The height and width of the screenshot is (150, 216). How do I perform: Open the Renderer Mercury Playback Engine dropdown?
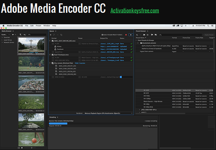point(108,113)
